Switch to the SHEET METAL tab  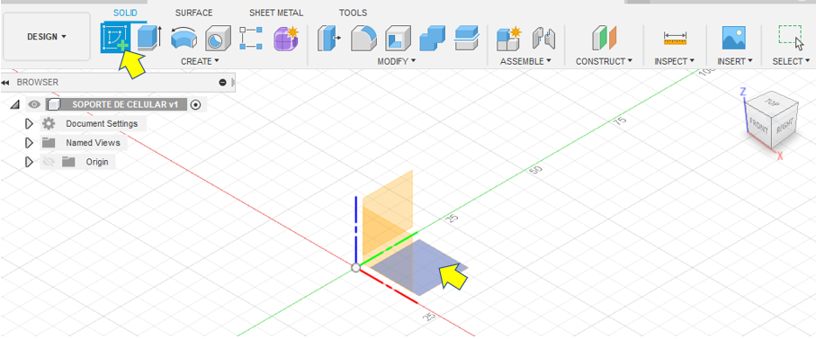pyautogui.click(x=276, y=13)
